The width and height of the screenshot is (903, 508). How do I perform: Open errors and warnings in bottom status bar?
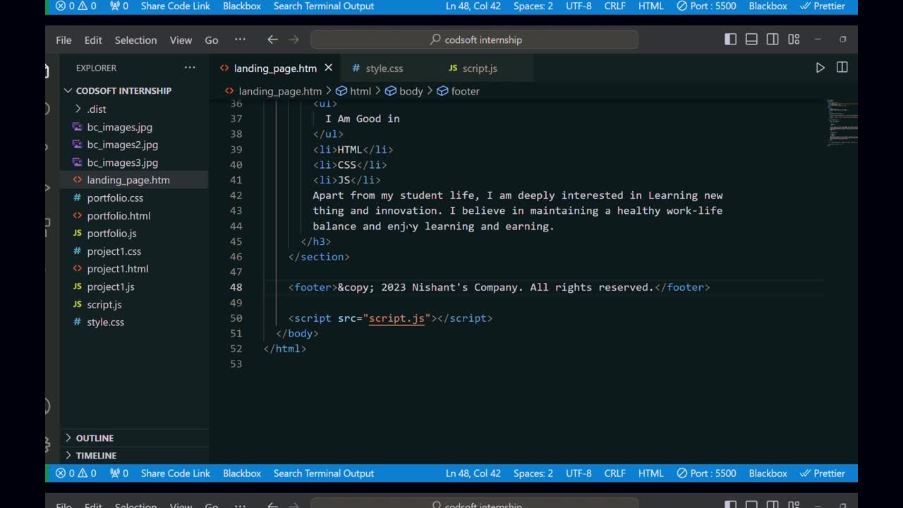click(x=76, y=473)
